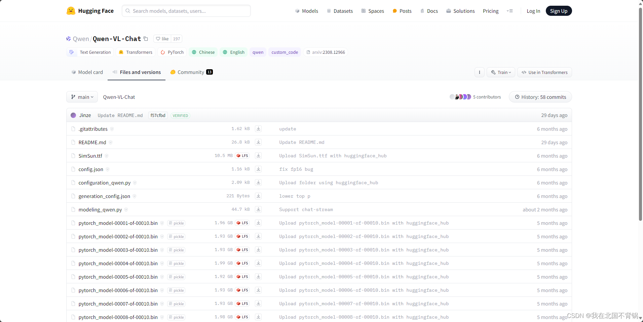The width and height of the screenshot is (643, 322).
Task: Like the Qwen-VL-Chat model
Action: point(162,39)
